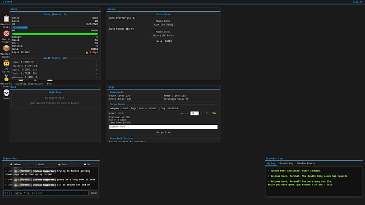This screenshot has width=365, height=205.
Task: Open the Wanted Posters target icon
Action: point(6,34)
